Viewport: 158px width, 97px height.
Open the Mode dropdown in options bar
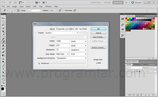pyautogui.click(x=33, y=10)
